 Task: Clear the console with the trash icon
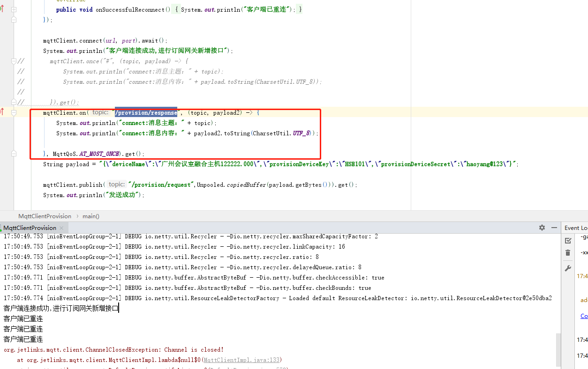coord(568,253)
